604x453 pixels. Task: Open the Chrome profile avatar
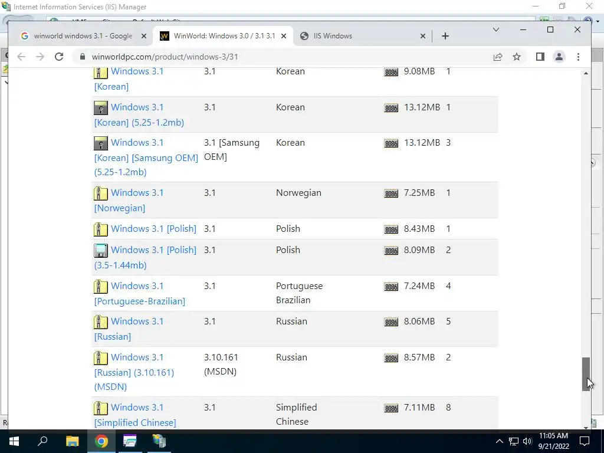pyautogui.click(x=559, y=57)
